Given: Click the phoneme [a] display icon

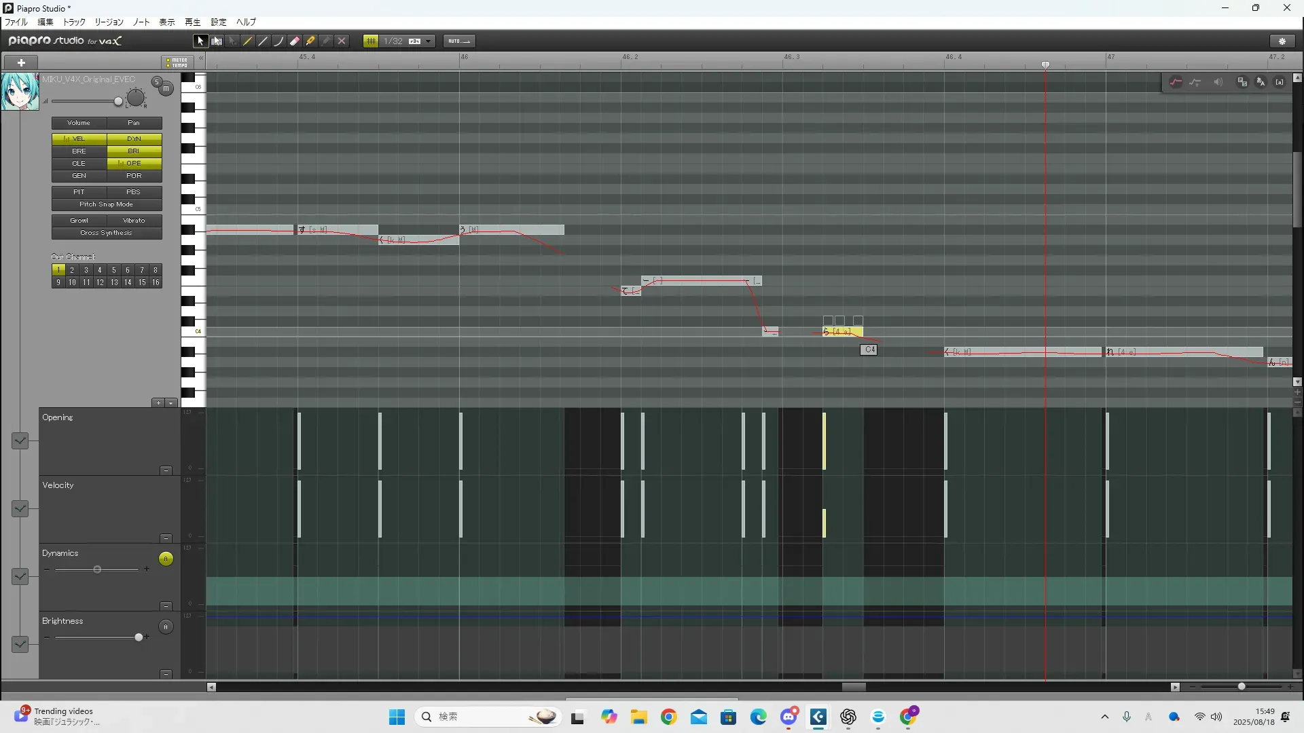Looking at the screenshot, I should pos(1280,82).
